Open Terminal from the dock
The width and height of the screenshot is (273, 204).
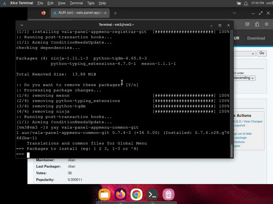(x=152, y=194)
